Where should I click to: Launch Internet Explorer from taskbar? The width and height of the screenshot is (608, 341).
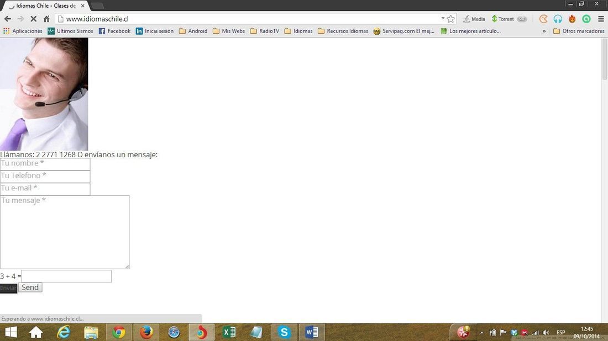(64, 332)
